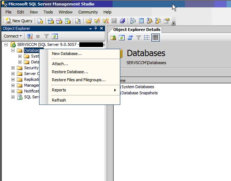Click the New Query toolbar button
This screenshot has width=231, height=181.
pyautogui.click(x=19, y=21)
